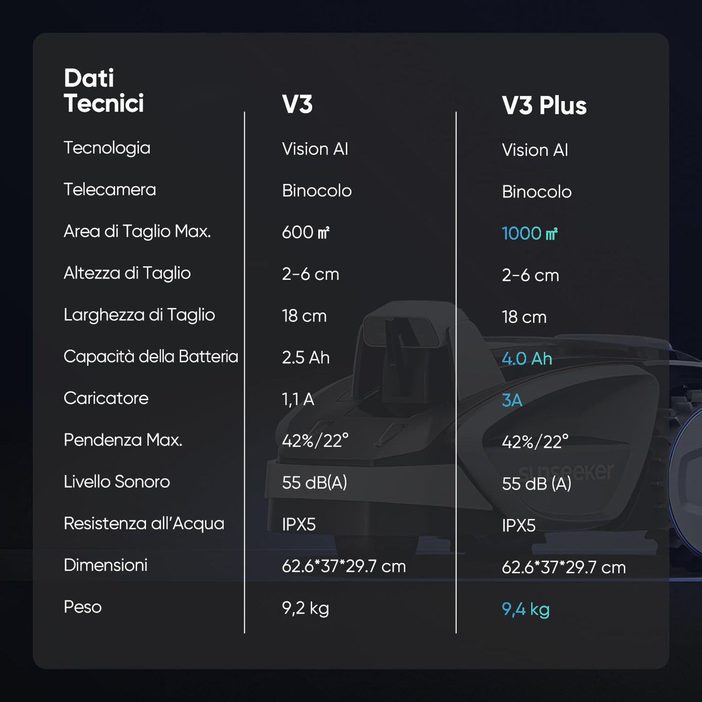702x702 pixels.
Task: Click the highlighted 1000 m² value
Action: tap(530, 234)
